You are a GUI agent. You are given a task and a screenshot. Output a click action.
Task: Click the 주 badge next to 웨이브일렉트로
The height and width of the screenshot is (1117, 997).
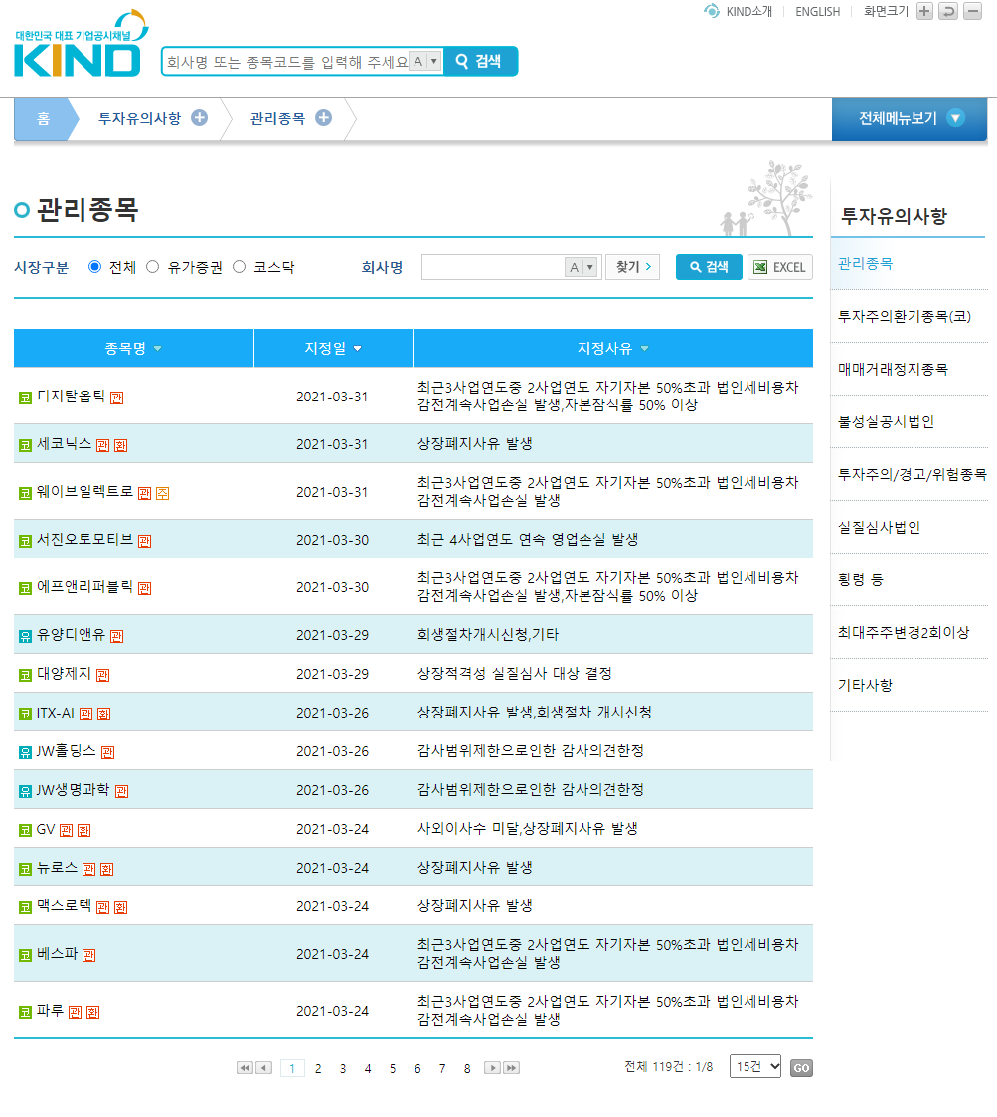tap(162, 493)
